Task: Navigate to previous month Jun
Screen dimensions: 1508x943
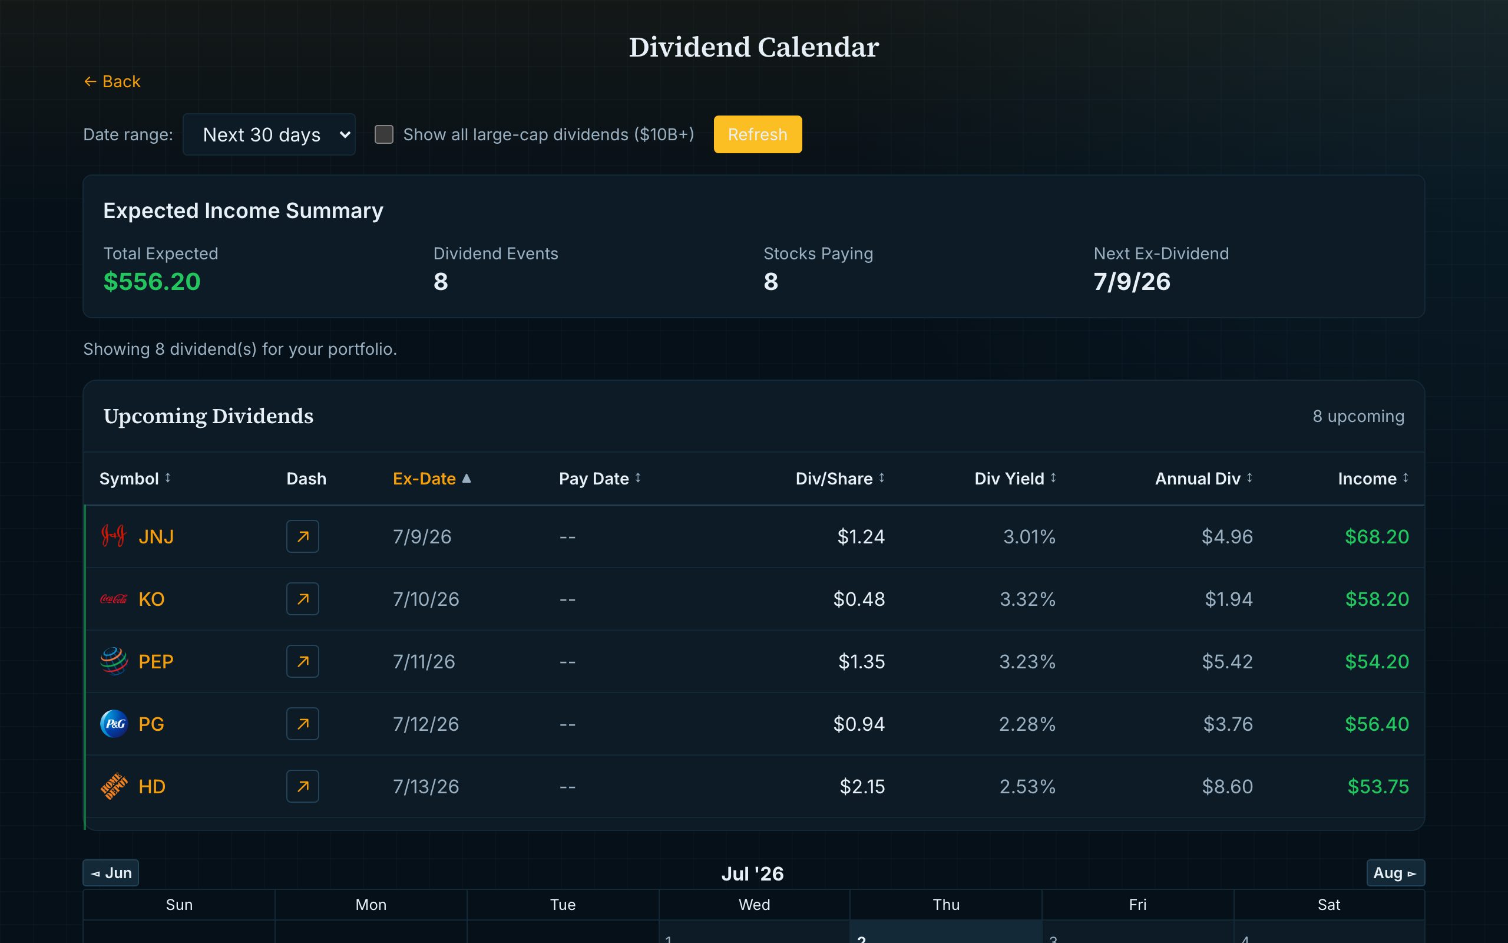Action: point(111,872)
